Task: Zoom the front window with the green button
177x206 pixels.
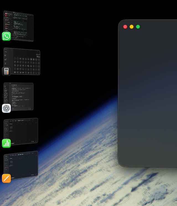Action: tap(138, 27)
